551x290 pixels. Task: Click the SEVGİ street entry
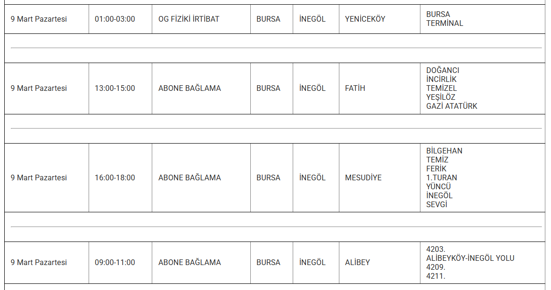(436, 205)
